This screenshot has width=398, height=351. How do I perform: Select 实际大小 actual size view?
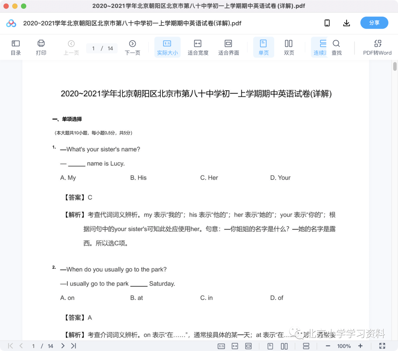pos(167,48)
